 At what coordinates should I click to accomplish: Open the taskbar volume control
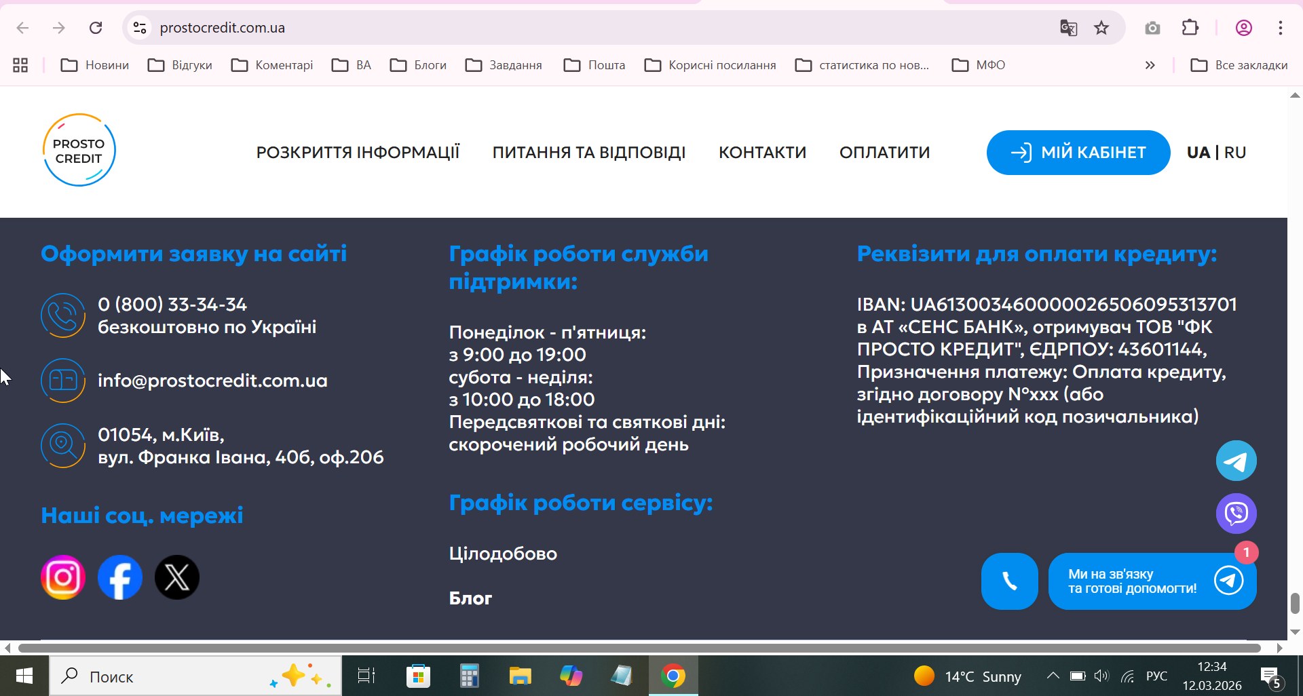pyautogui.click(x=1101, y=676)
